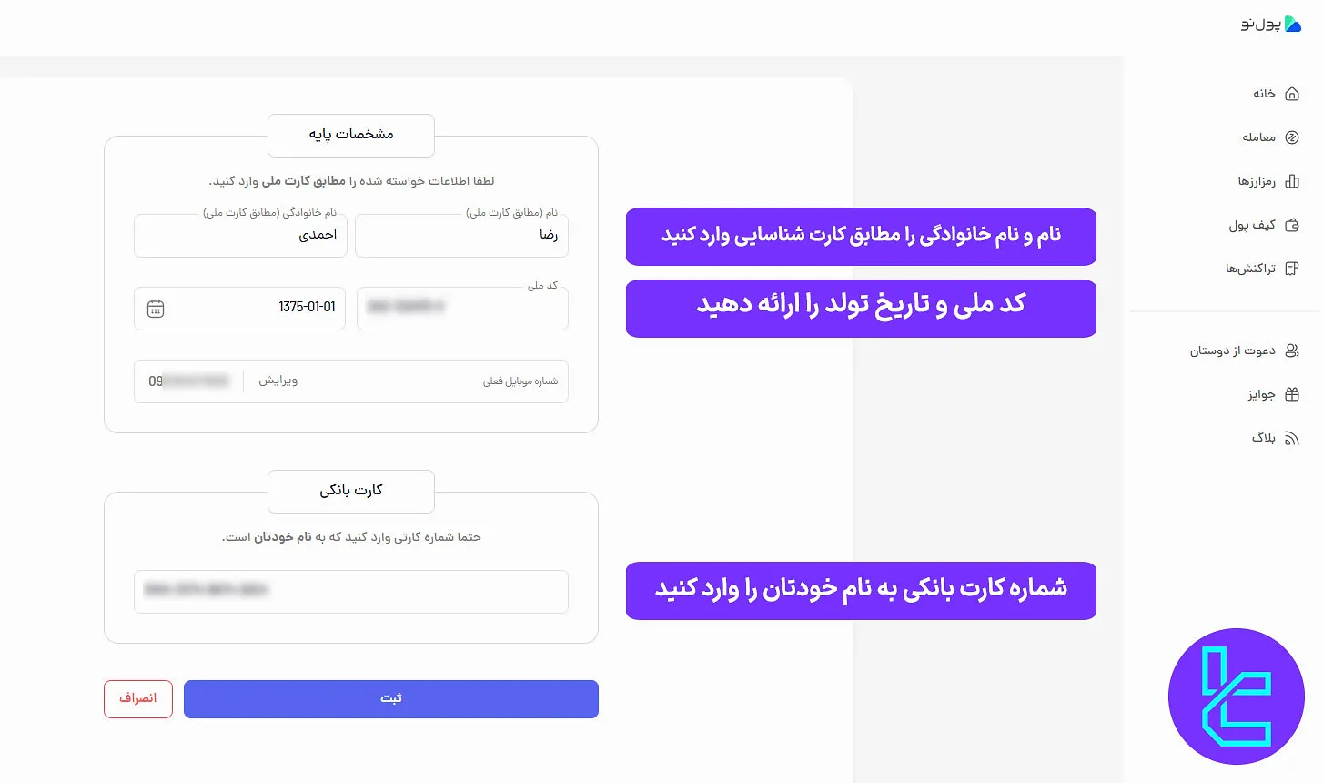Click the انصراف cancel button
Viewport: 1323px width, 783px height.
137,698
